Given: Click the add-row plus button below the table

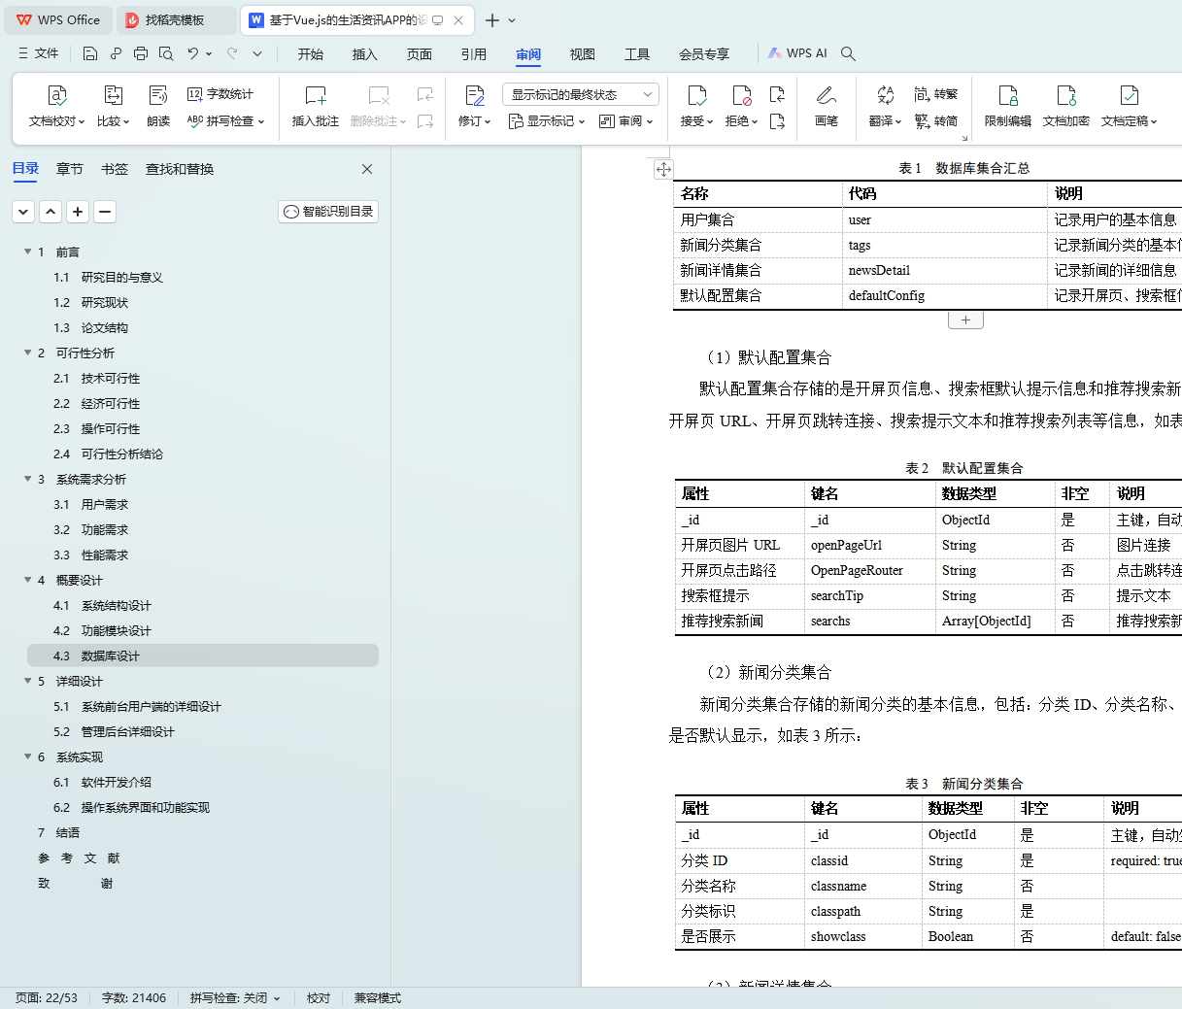Looking at the screenshot, I should pyautogui.click(x=965, y=320).
